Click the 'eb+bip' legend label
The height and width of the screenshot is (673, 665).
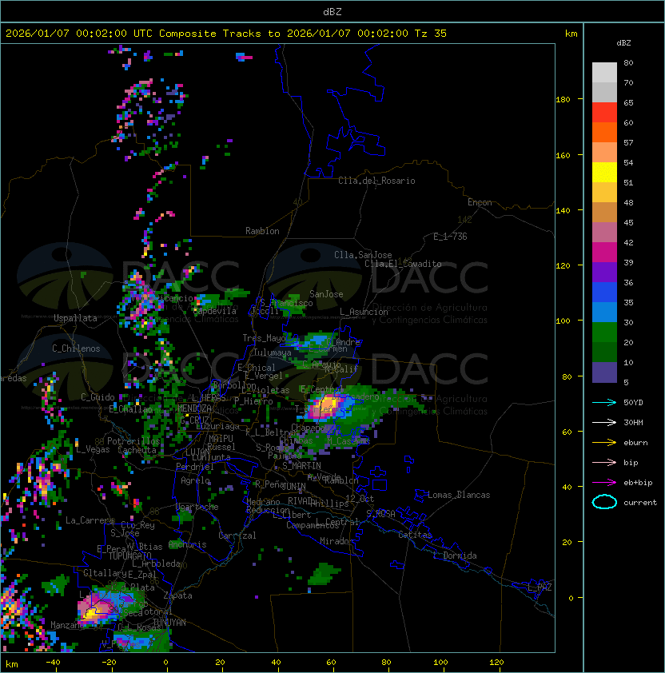(x=638, y=483)
